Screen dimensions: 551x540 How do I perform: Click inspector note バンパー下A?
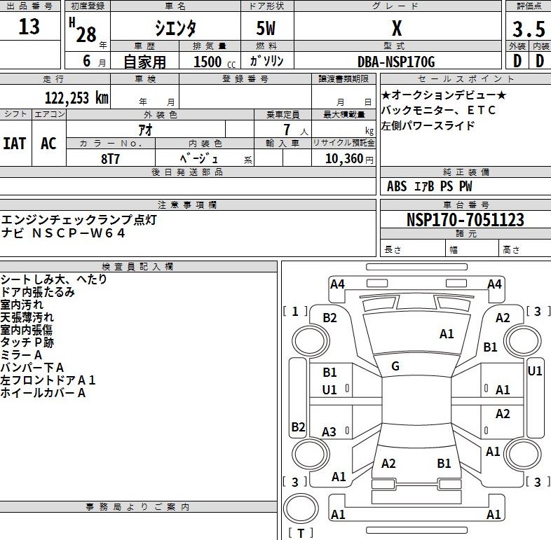click(32, 368)
